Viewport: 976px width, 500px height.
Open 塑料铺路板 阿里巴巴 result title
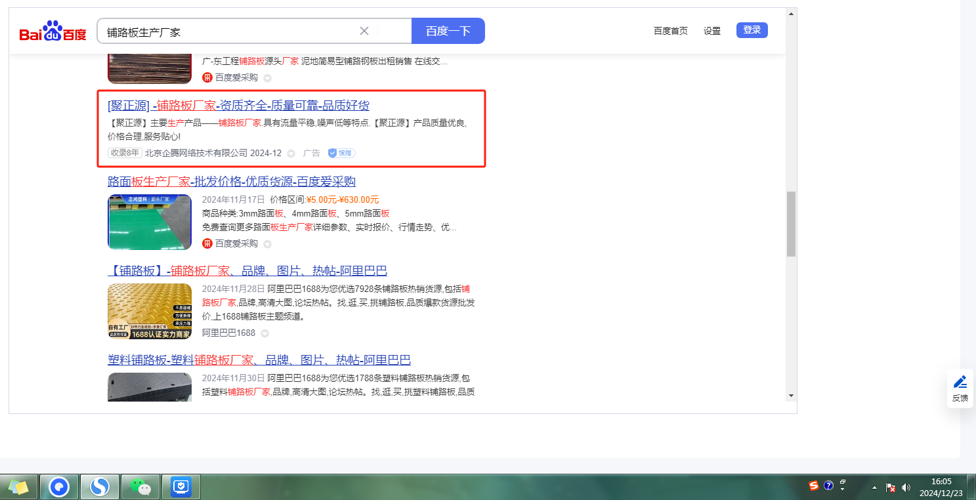(x=259, y=360)
